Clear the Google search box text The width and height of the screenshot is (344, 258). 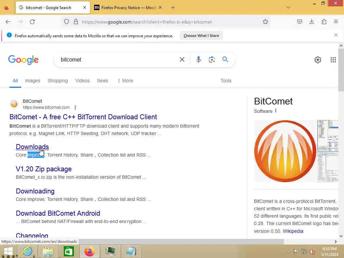click(182, 59)
